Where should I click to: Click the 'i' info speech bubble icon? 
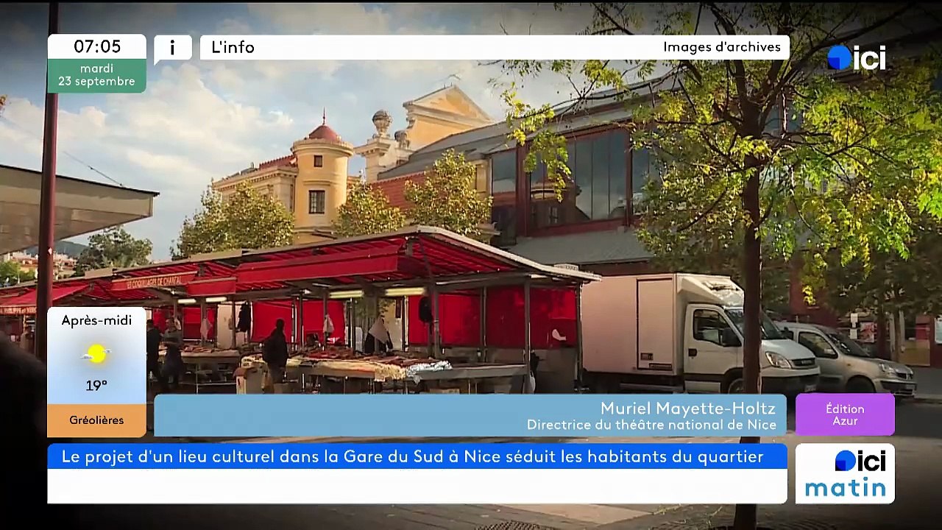173,48
